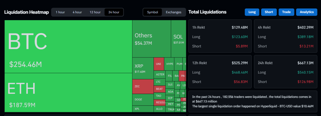Click the XRP heatmap tile
This screenshot has width=321, height=116.
click(143, 68)
